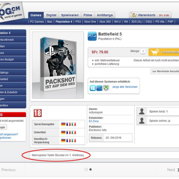Viewport: 179px width, 179px height.
Task: Click the Previous slide button
Action: [8, 170]
